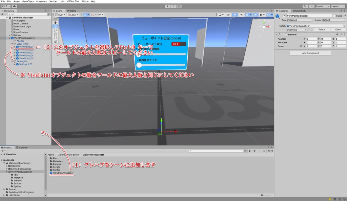
Task: Click the Transform component help icon
Action: tap(337, 35)
